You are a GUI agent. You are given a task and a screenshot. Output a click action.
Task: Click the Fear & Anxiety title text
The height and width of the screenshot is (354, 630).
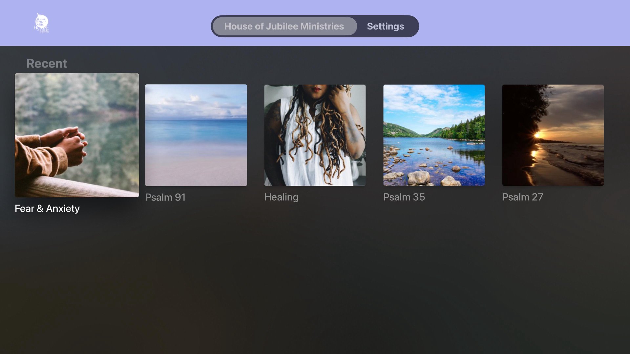point(47,208)
